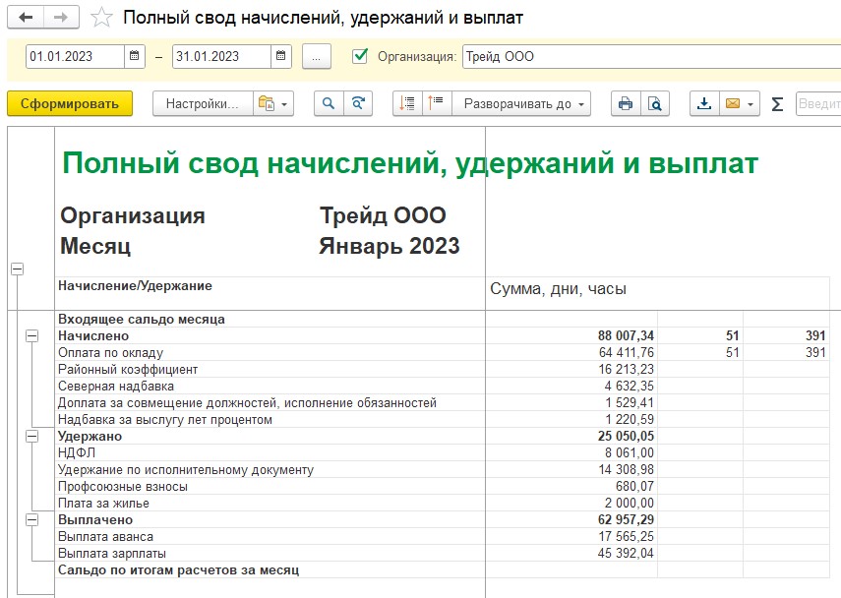Screen dimensions: 841x598
Task: Click the value 45 392,04
Action: coord(626,554)
